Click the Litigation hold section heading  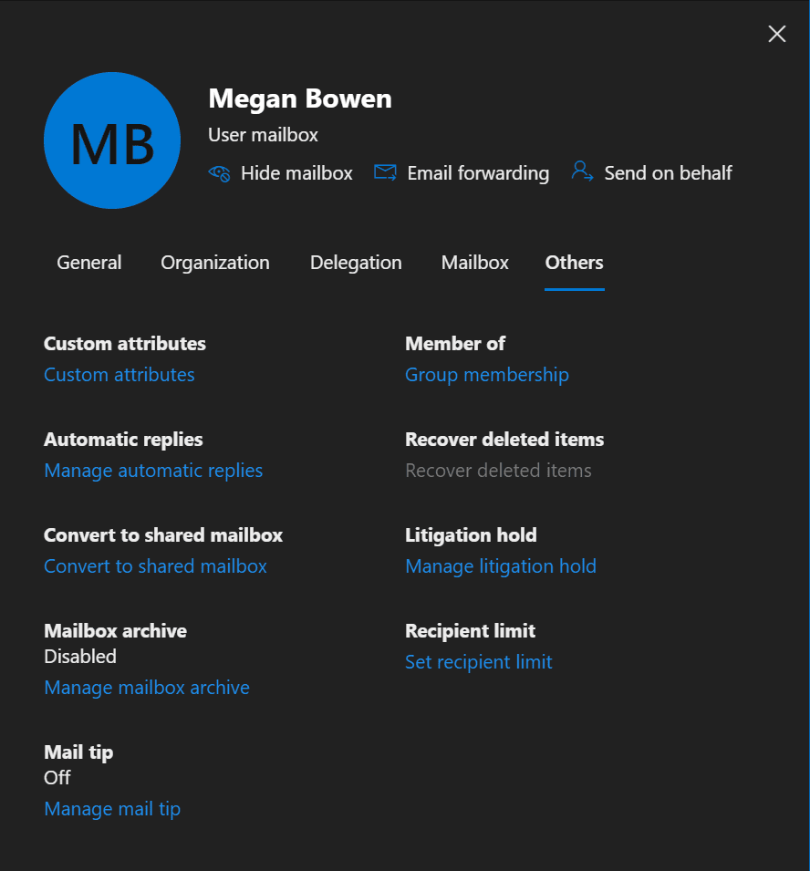point(471,535)
